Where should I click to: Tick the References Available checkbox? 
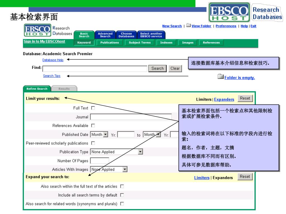coord(93,126)
